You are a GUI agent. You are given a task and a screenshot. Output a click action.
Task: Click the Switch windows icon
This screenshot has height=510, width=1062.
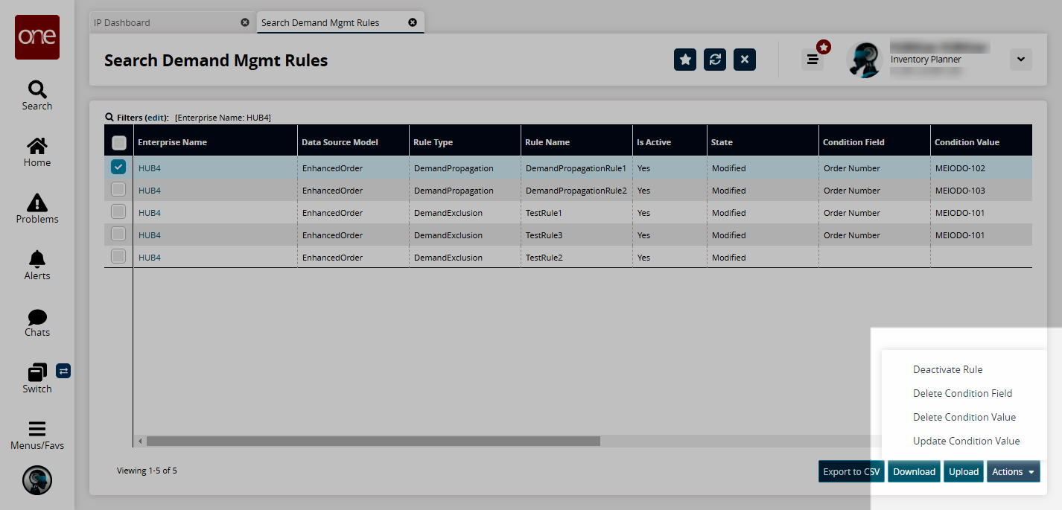pos(37,372)
